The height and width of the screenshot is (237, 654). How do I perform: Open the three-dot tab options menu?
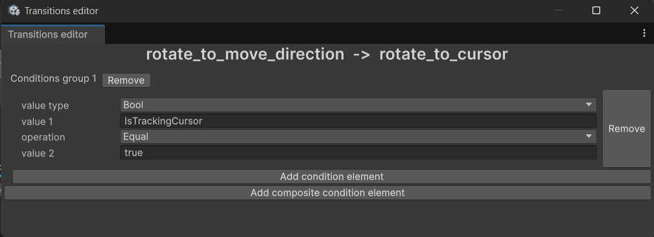click(644, 34)
